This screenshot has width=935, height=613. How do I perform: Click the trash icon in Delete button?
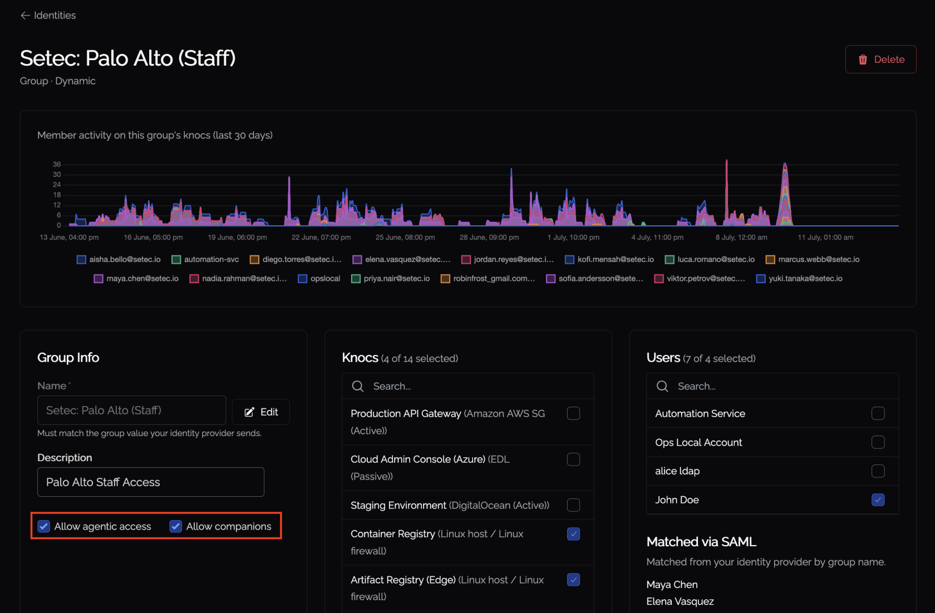[x=863, y=60]
